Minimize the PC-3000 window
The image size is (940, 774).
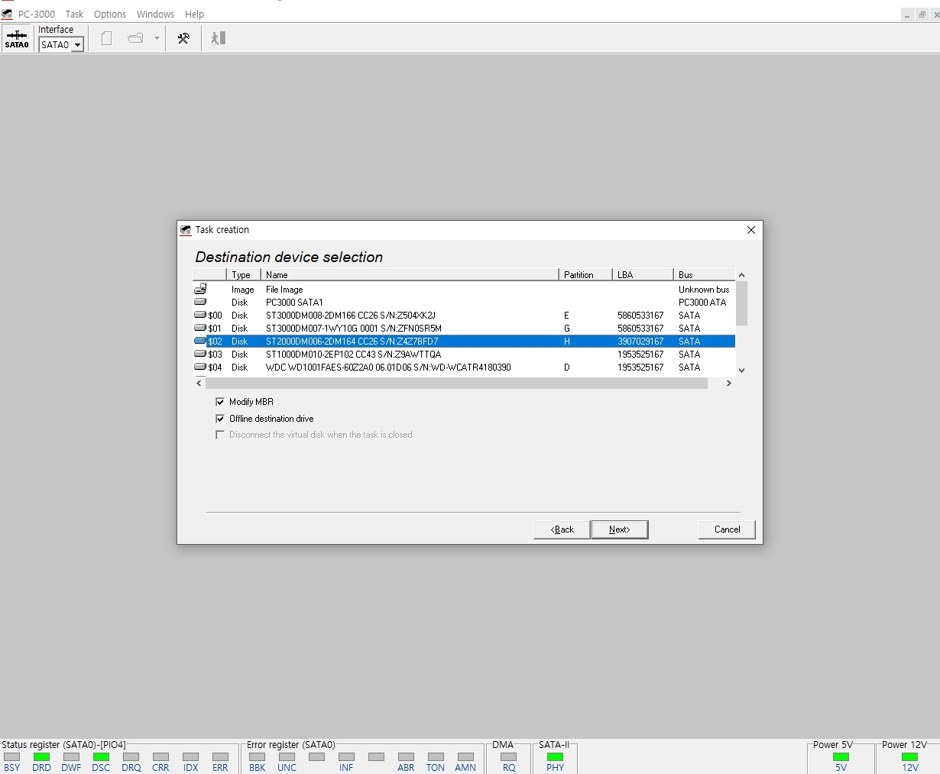pyautogui.click(x=907, y=15)
